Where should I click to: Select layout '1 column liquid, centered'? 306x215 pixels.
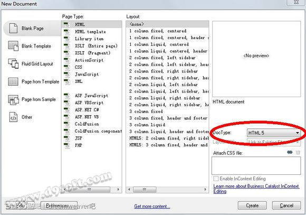[x=167, y=44]
